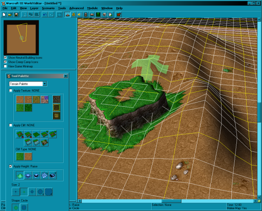The width and height of the screenshot is (262, 211).
Task: Open the Terrain Editor mountain icon
Action: point(67,15)
